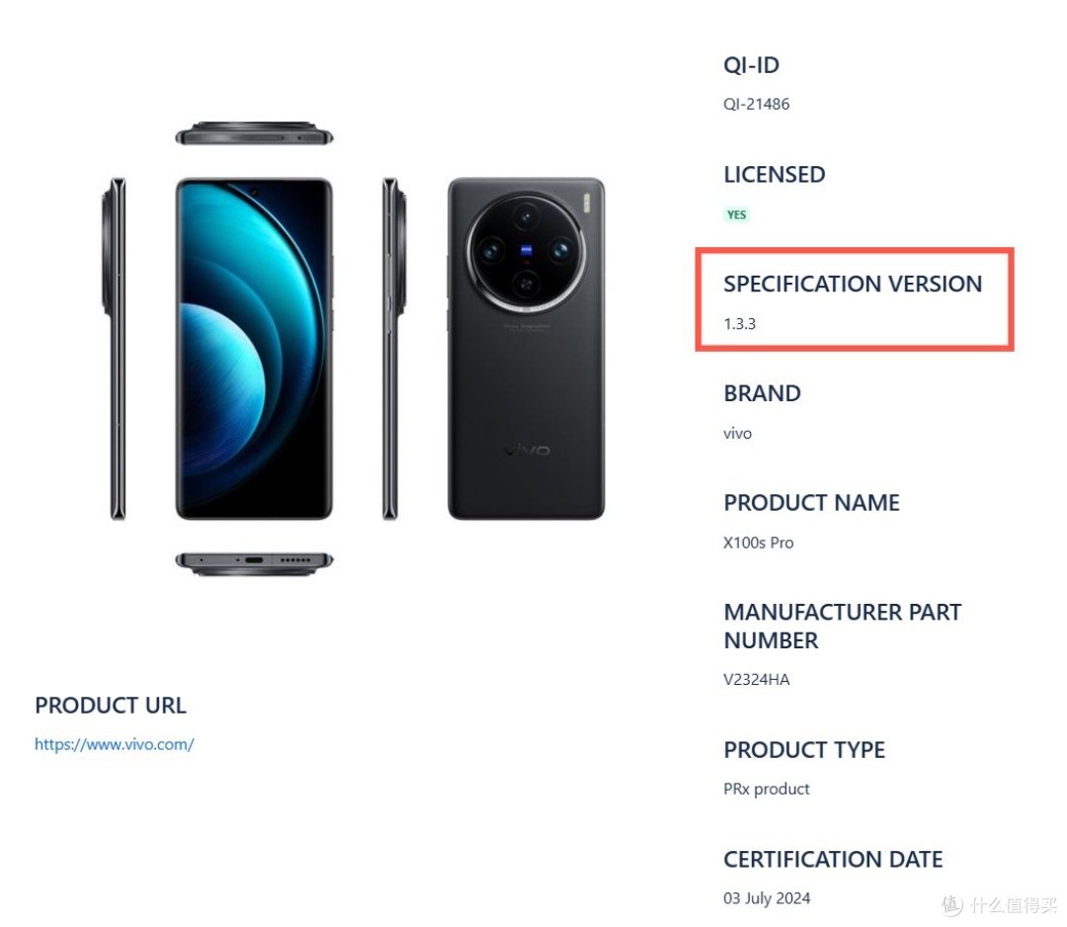
Task: Click the right side profile phone image
Action: (393, 349)
